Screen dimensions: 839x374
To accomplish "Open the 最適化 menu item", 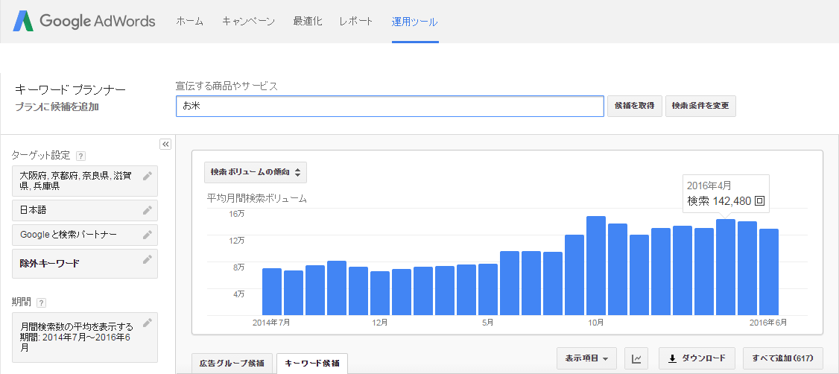I will [308, 22].
